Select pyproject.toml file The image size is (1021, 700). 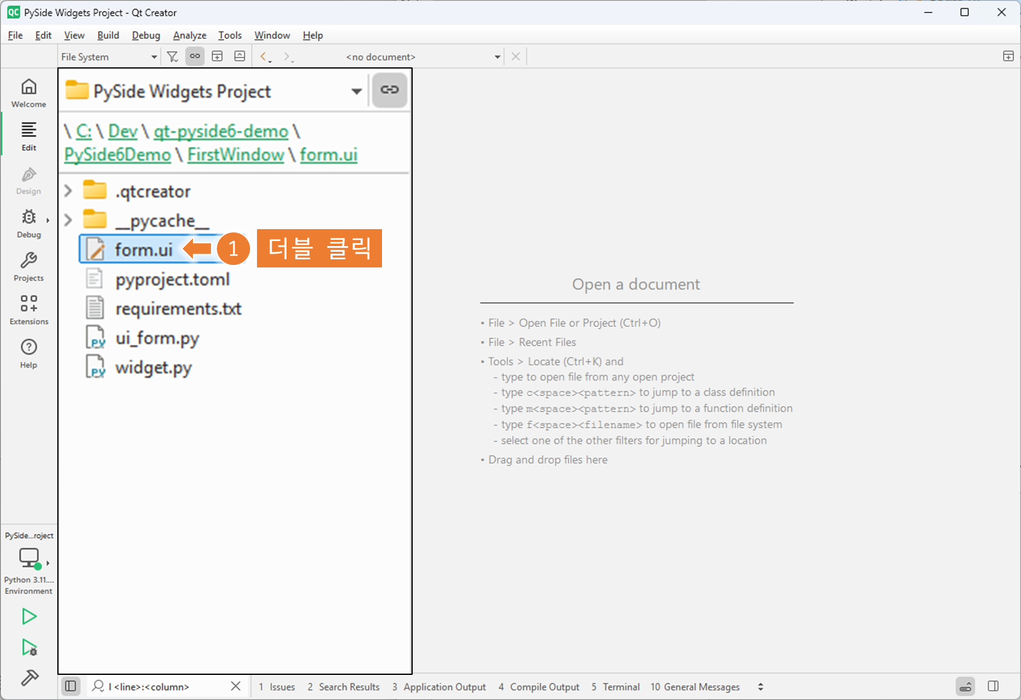tap(173, 279)
